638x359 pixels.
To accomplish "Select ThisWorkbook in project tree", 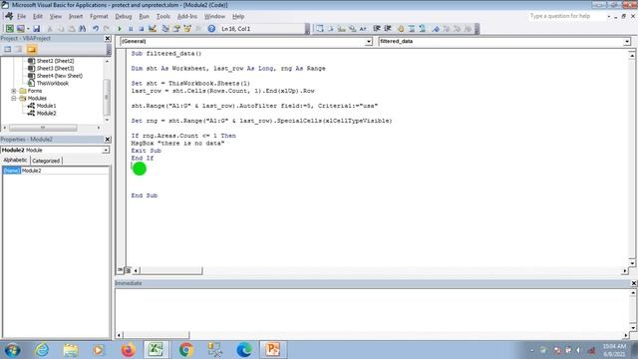I will click(x=53, y=84).
